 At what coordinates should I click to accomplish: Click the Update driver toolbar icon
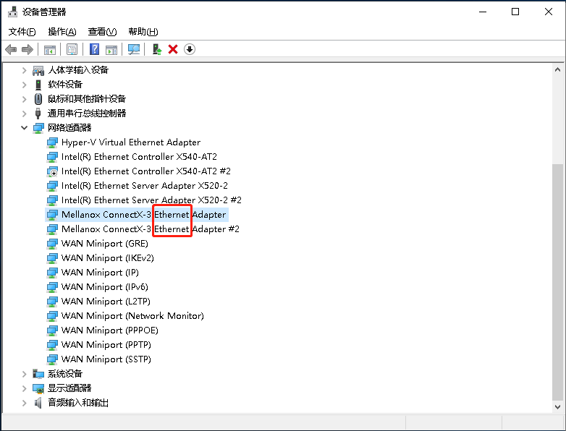tap(156, 49)
